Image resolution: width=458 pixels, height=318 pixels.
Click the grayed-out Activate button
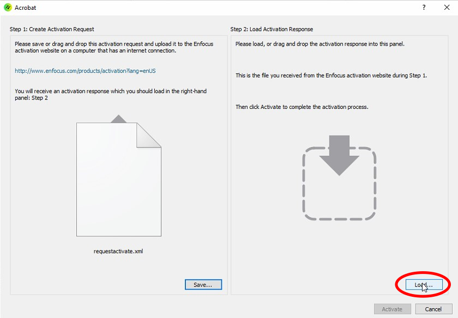[x=392, y=309]
